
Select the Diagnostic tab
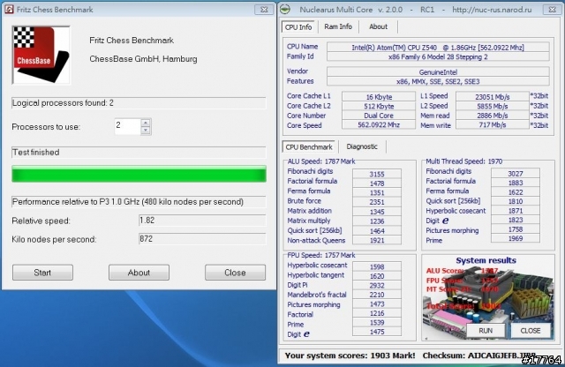click(x=362, y=146)
